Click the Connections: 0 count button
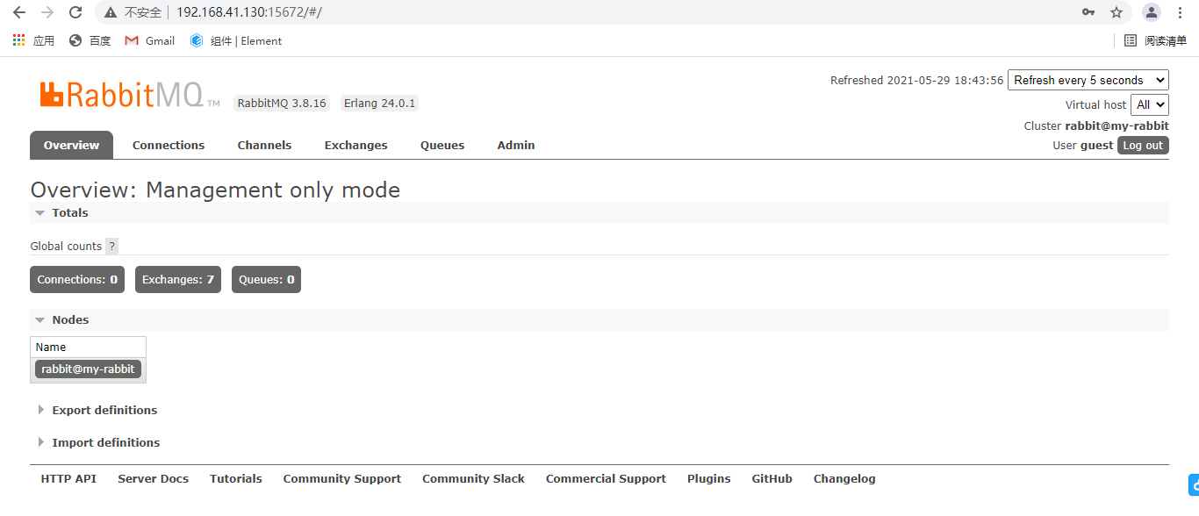This screenshot has height=516, width=1199. pos(77,280)
